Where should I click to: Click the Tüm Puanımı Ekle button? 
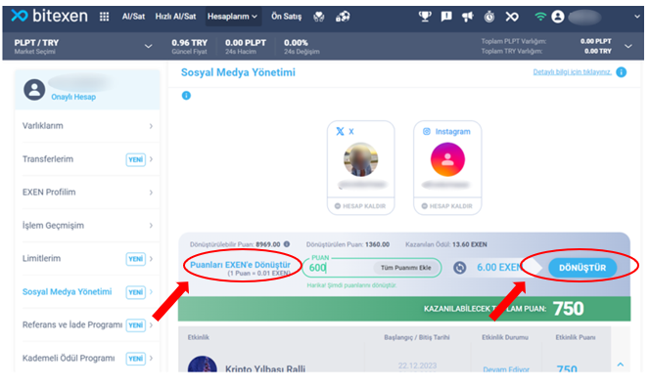click(406, 268)
